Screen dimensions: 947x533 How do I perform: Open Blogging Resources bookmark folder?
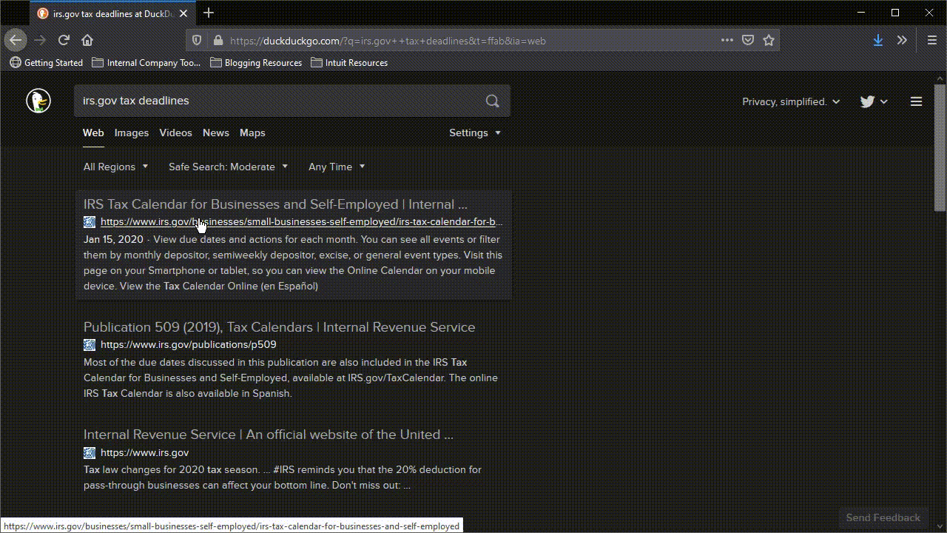coord(256,63)
